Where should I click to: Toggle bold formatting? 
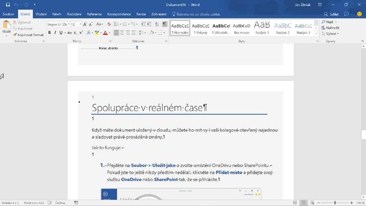pos(49,33)
